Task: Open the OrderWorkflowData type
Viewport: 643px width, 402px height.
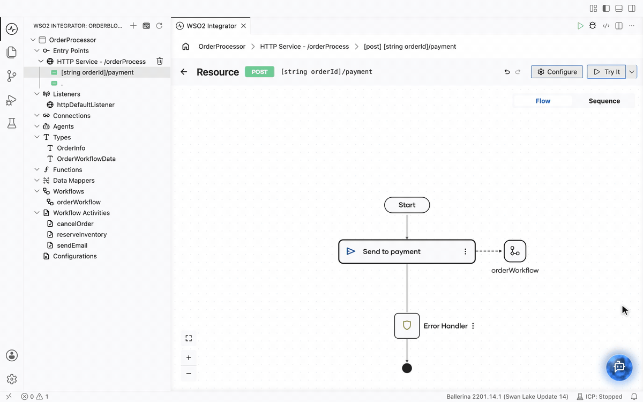Action: point(86,159)
